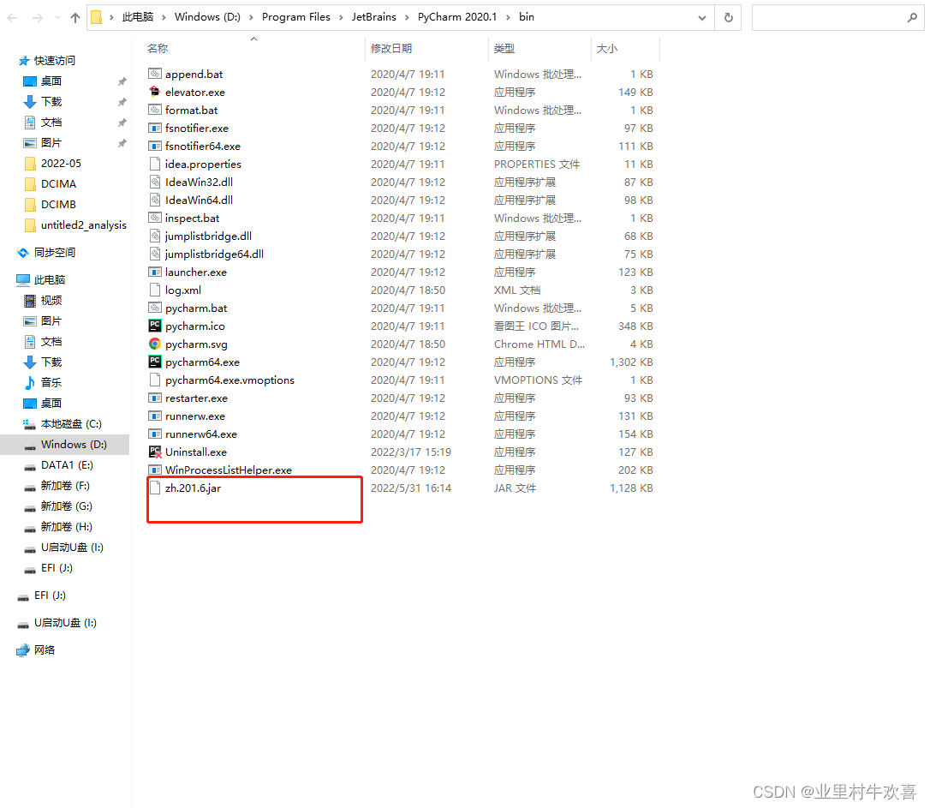Click the PyCharm 2020.1 breadcrumb segment

(457, 17)
